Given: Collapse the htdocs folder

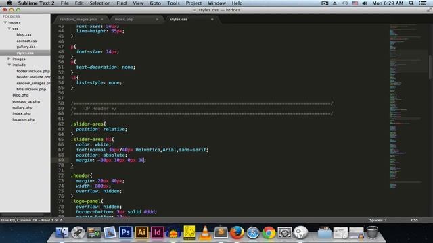Looking at the screenshot, I should pyautogui.click(x=5, y=22).
